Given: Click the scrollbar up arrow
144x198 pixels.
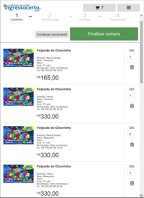Looking at the screenshot, I should point(141,15).
